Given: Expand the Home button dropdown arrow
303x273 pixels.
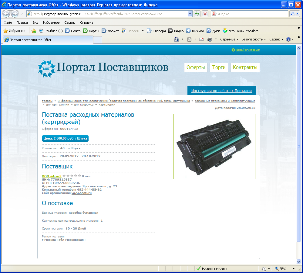Looking at the screenshot, I should [x=182, y=39].
